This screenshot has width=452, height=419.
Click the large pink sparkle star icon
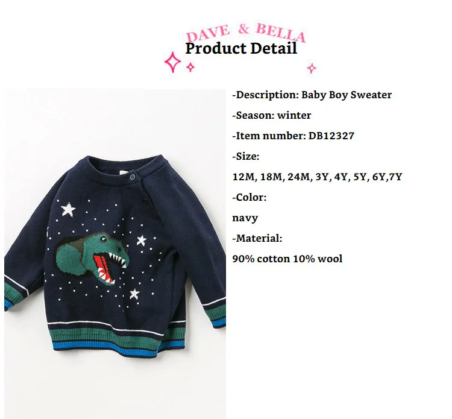pos(173,62)
